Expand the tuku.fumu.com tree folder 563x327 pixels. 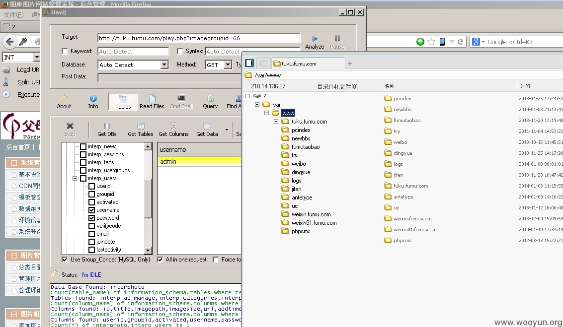[276, 121]
